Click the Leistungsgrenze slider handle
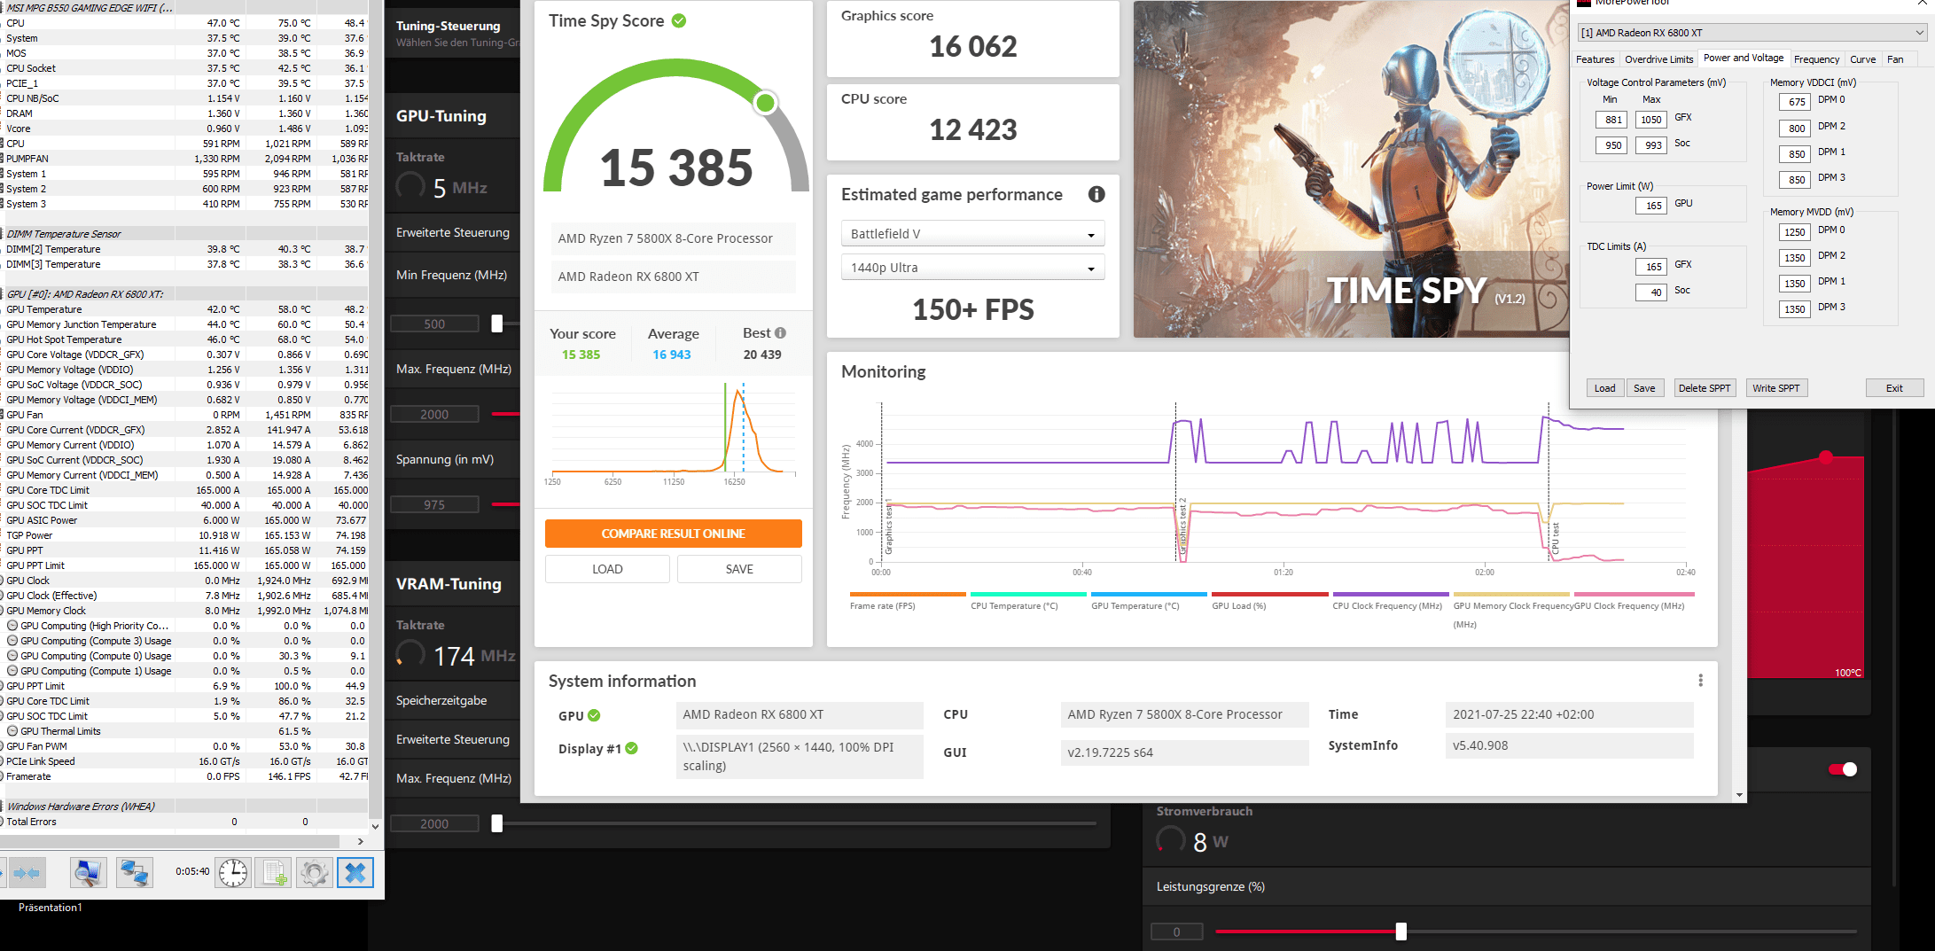Image resolution: width=1935 pixels, height=951 pixels. point(1401,932)
